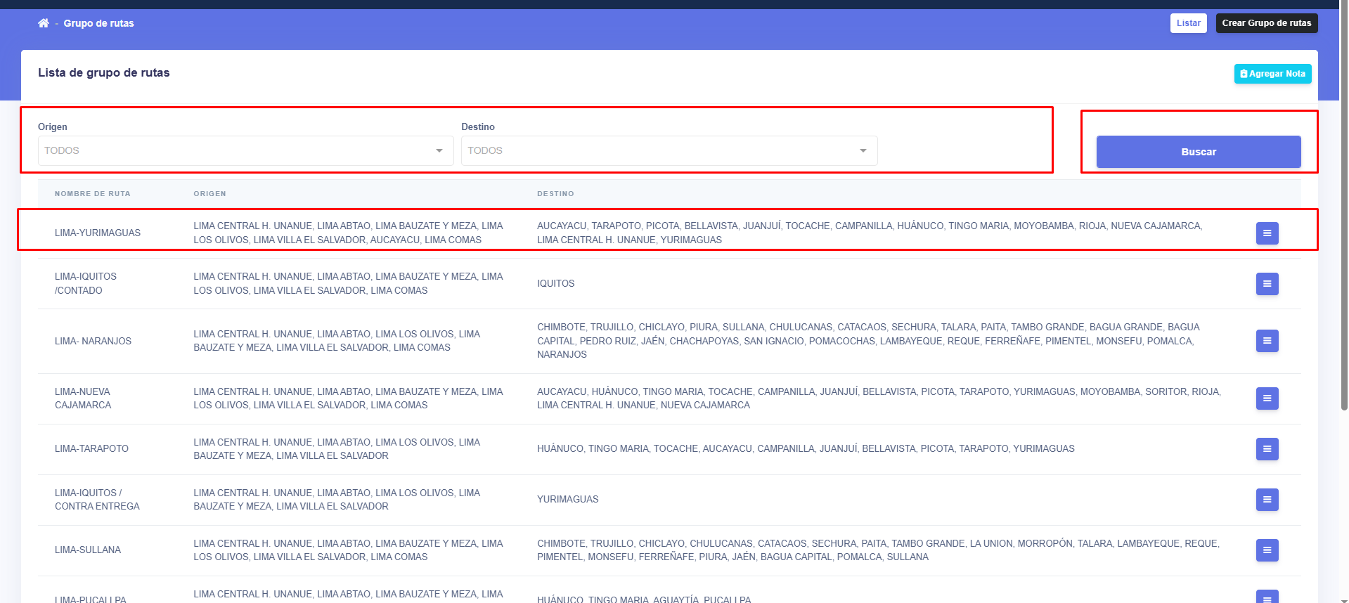Image resolution: width=1349 pixels, height=603 pixels.
Task: Click the Listar button
Action: pyautogui.click(x=1188, y=23)
